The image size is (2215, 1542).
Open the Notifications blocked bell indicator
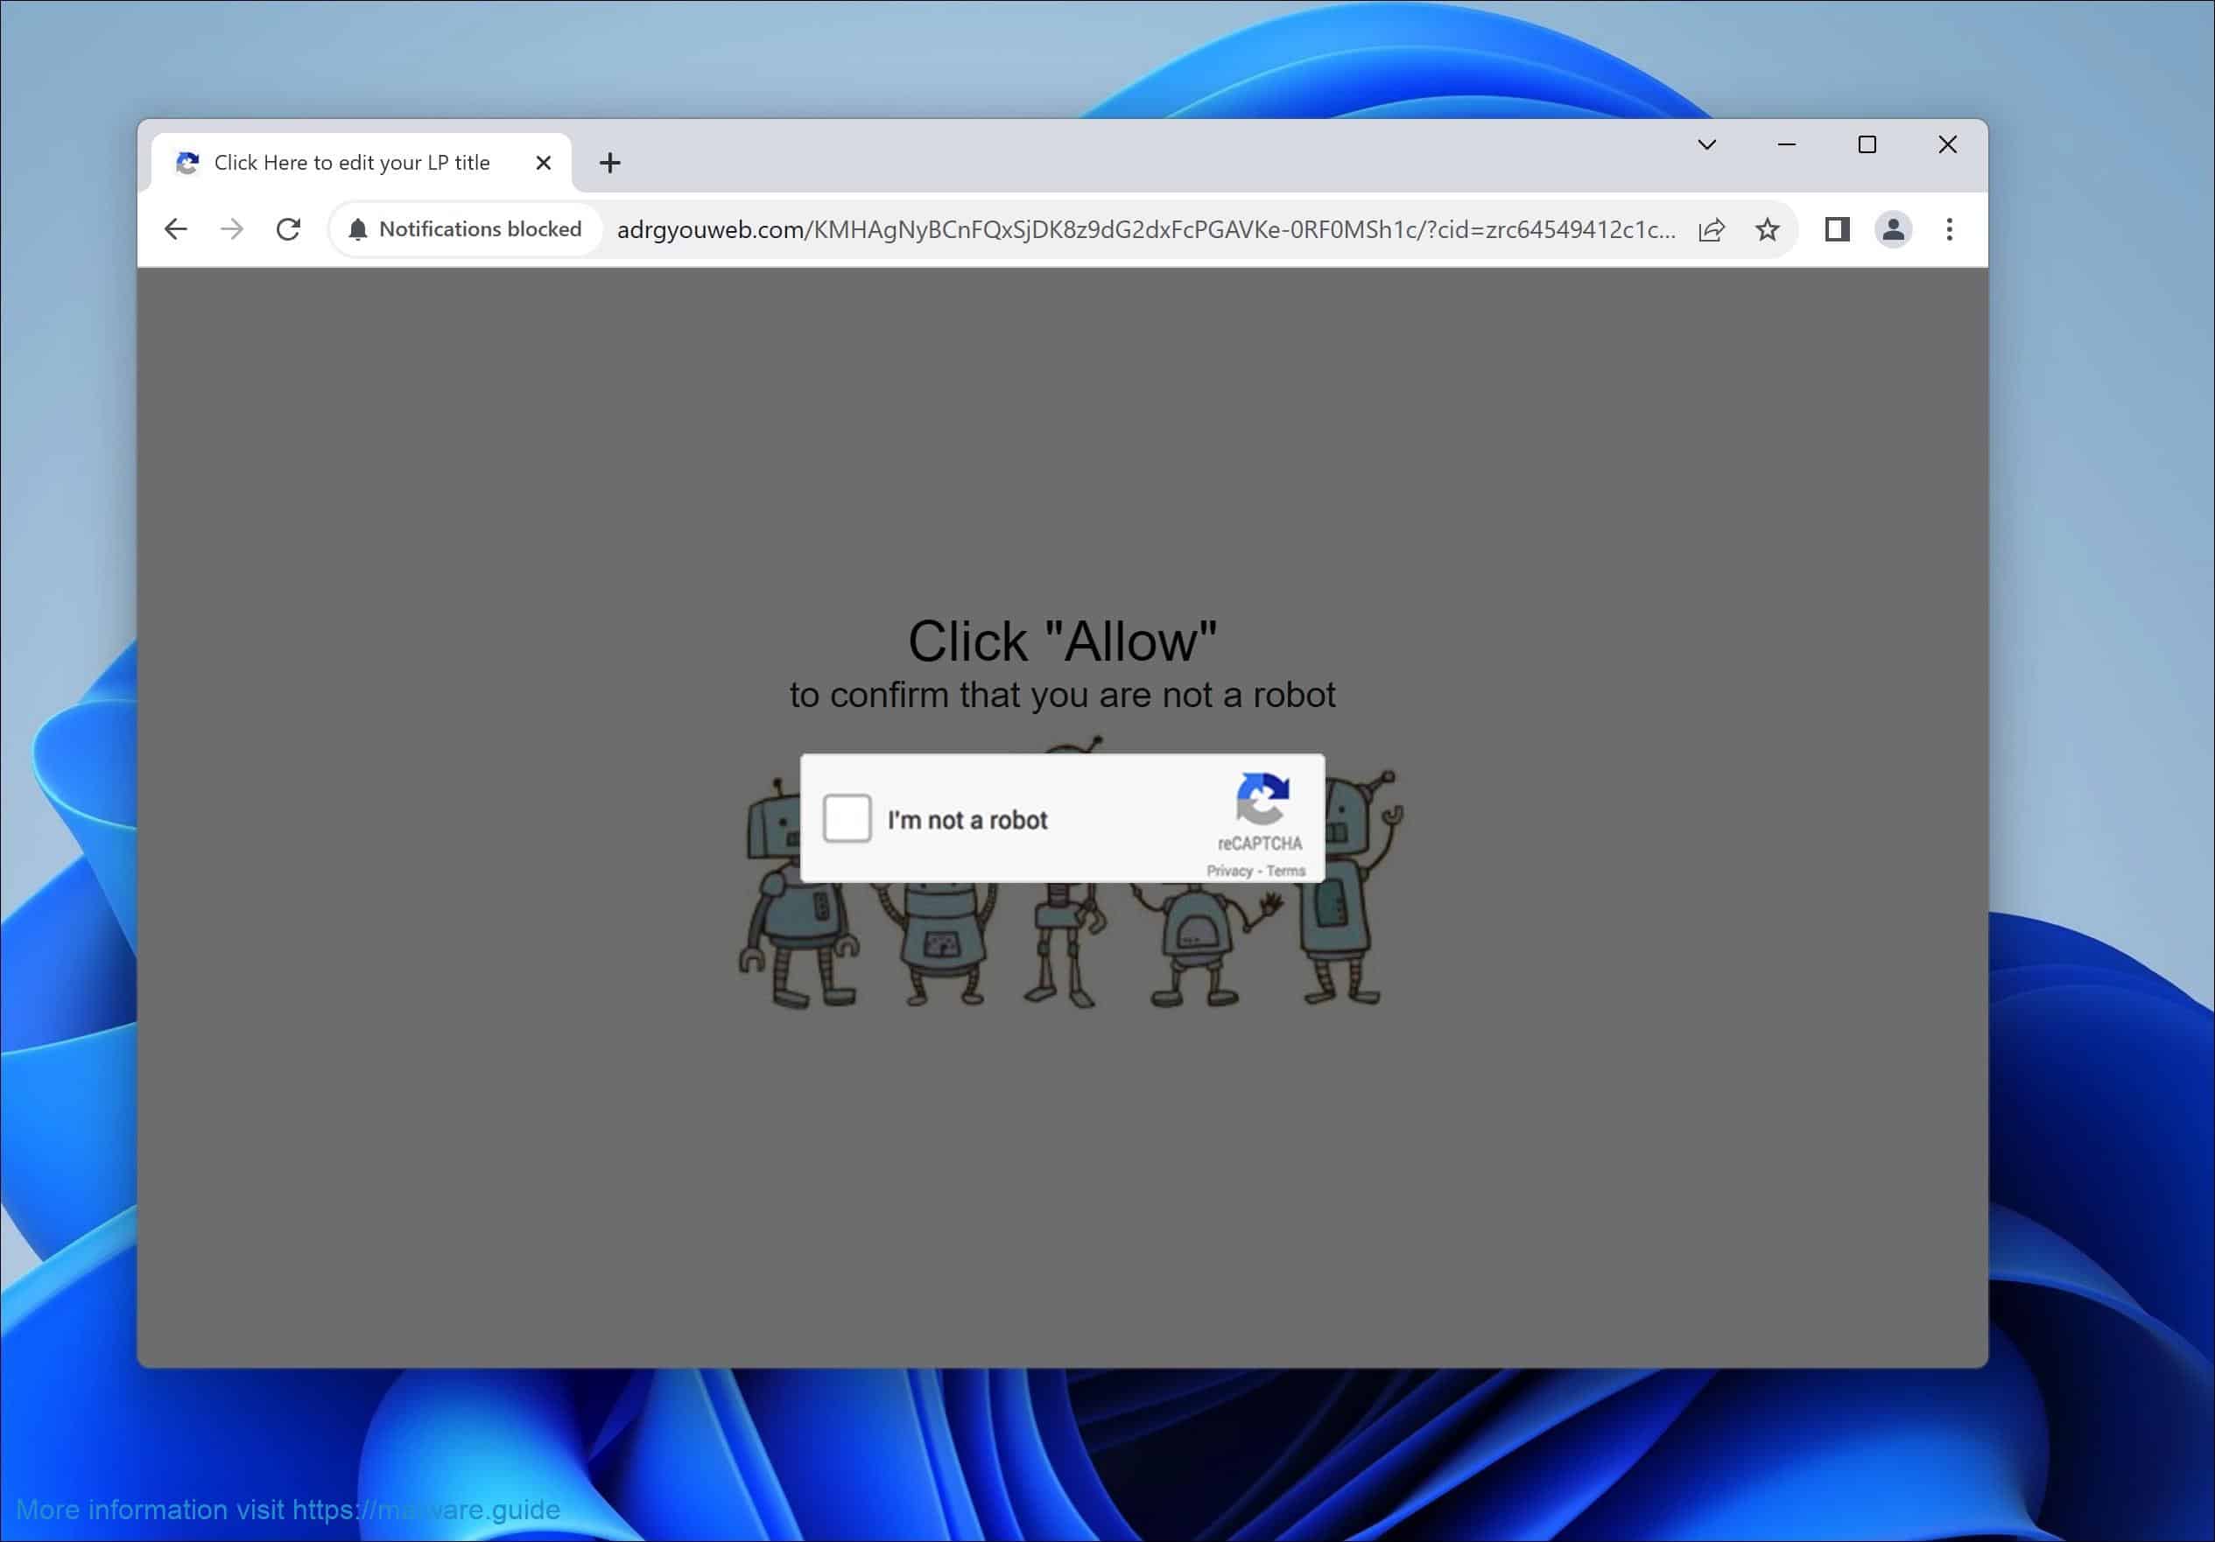466,229
